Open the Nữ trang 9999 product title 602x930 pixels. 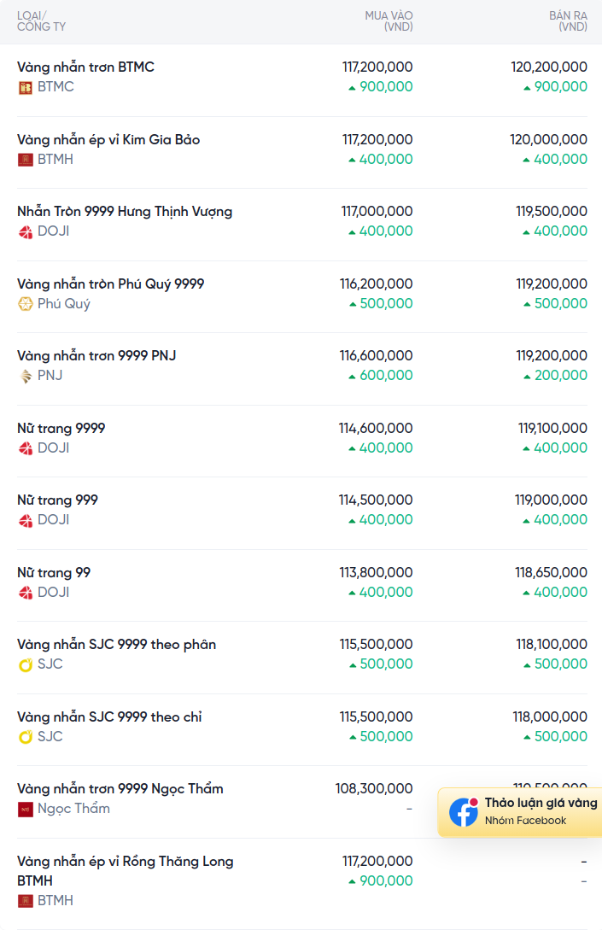[61, 428]
